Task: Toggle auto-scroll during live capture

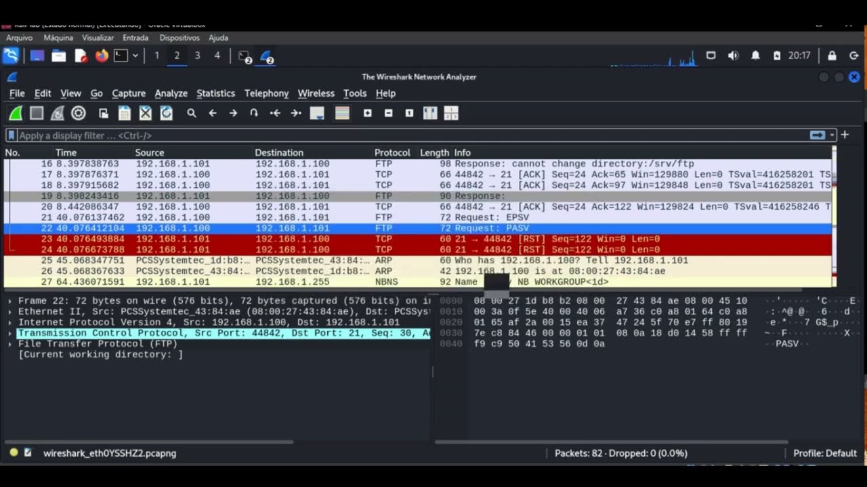Action: (x=317, y=114)
